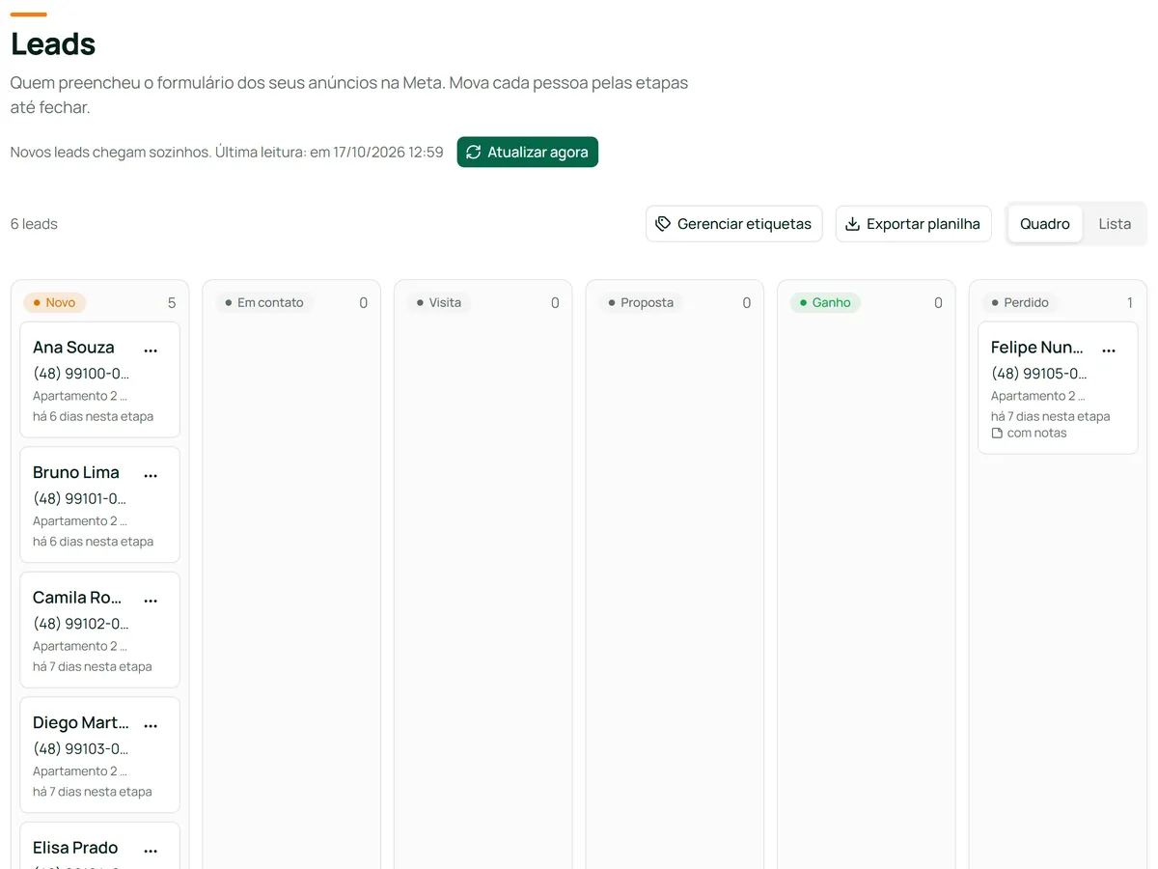The image size is (1158, 869).
Task: Open the Camila Ro... lead name
Action: (x=77, y=598)
